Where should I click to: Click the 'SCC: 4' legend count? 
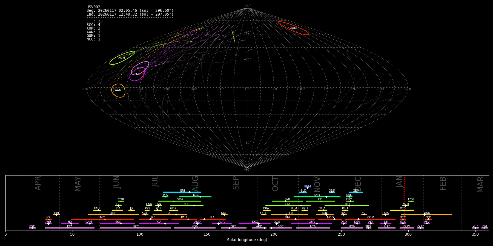pyautogui.click(x=93, y=25)
